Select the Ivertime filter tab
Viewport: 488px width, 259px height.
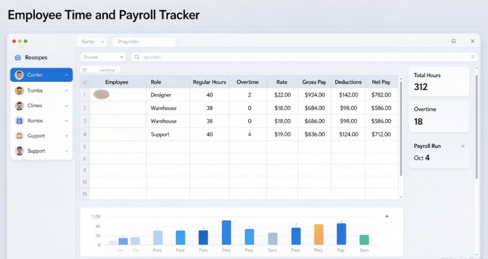pos(100,70)
